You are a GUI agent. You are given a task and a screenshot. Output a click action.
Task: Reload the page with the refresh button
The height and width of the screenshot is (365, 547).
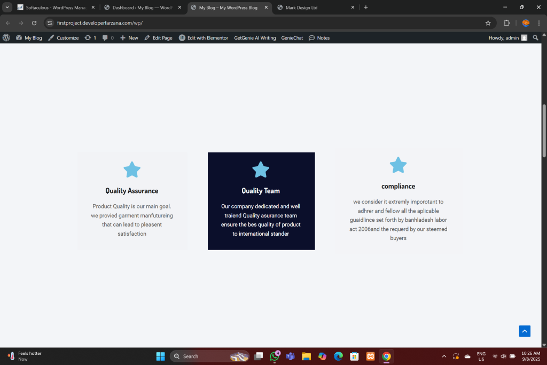coord(34,23)
